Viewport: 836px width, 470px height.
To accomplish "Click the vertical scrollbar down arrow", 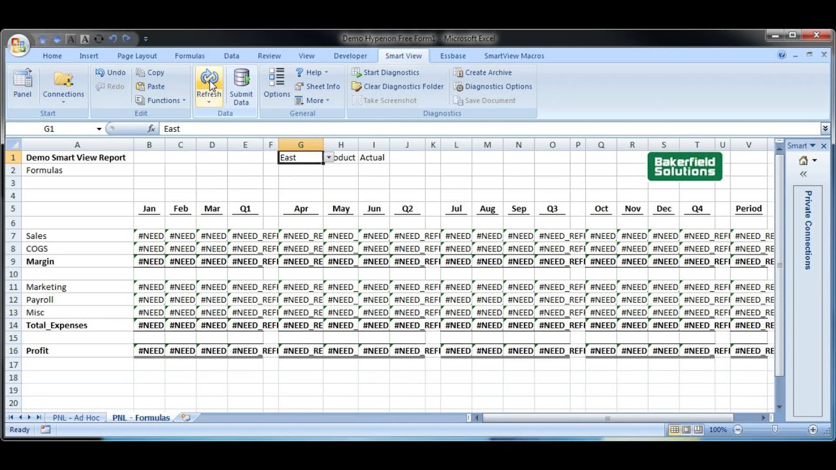I will (x=779, y=407).
